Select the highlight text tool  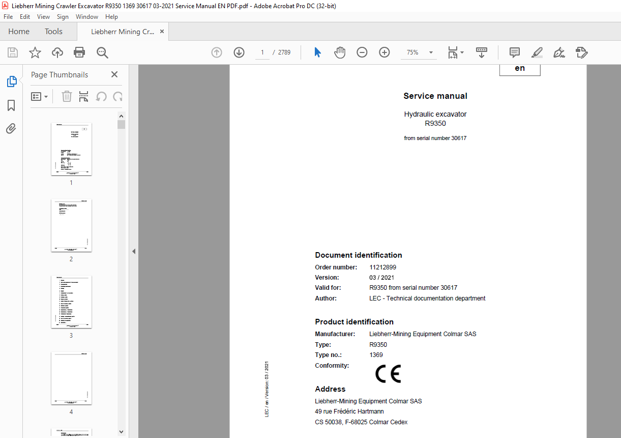537,52
